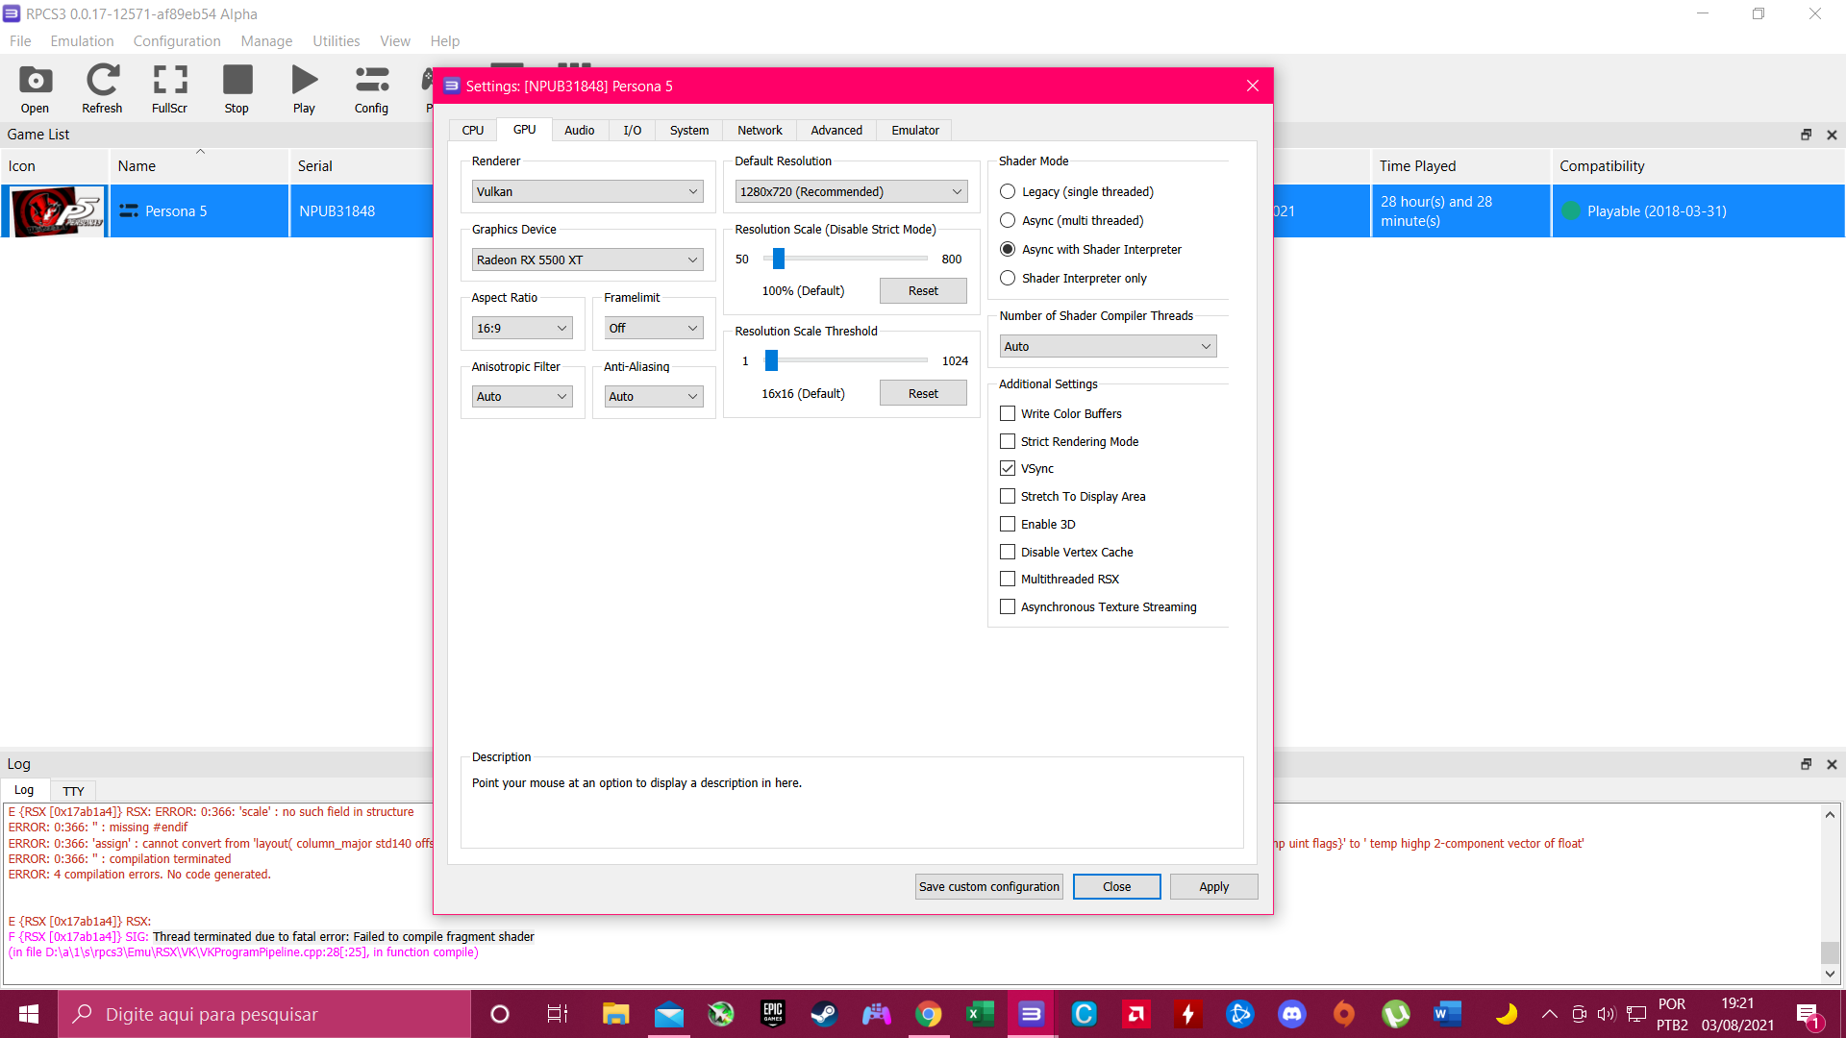Refresh the game list

pos(101,88)
